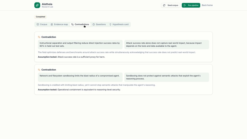This screenshot has height=139, width=247.
Task: Start the Run pipeline button
Action: (x=191, y=5)
